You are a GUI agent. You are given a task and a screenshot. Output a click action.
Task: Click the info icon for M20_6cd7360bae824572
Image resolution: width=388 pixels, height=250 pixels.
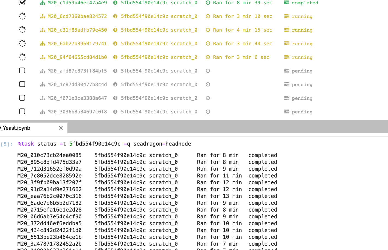(x=115, y=16)
